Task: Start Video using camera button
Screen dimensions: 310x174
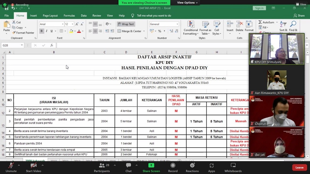Action: point(33,165)
